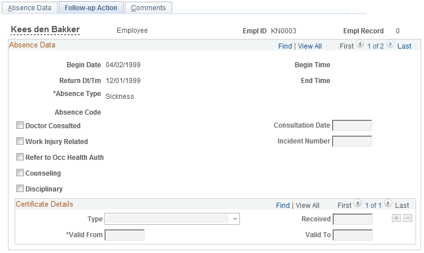
Task: Click Last in Certificate Details header
Action: pos(402,206)
